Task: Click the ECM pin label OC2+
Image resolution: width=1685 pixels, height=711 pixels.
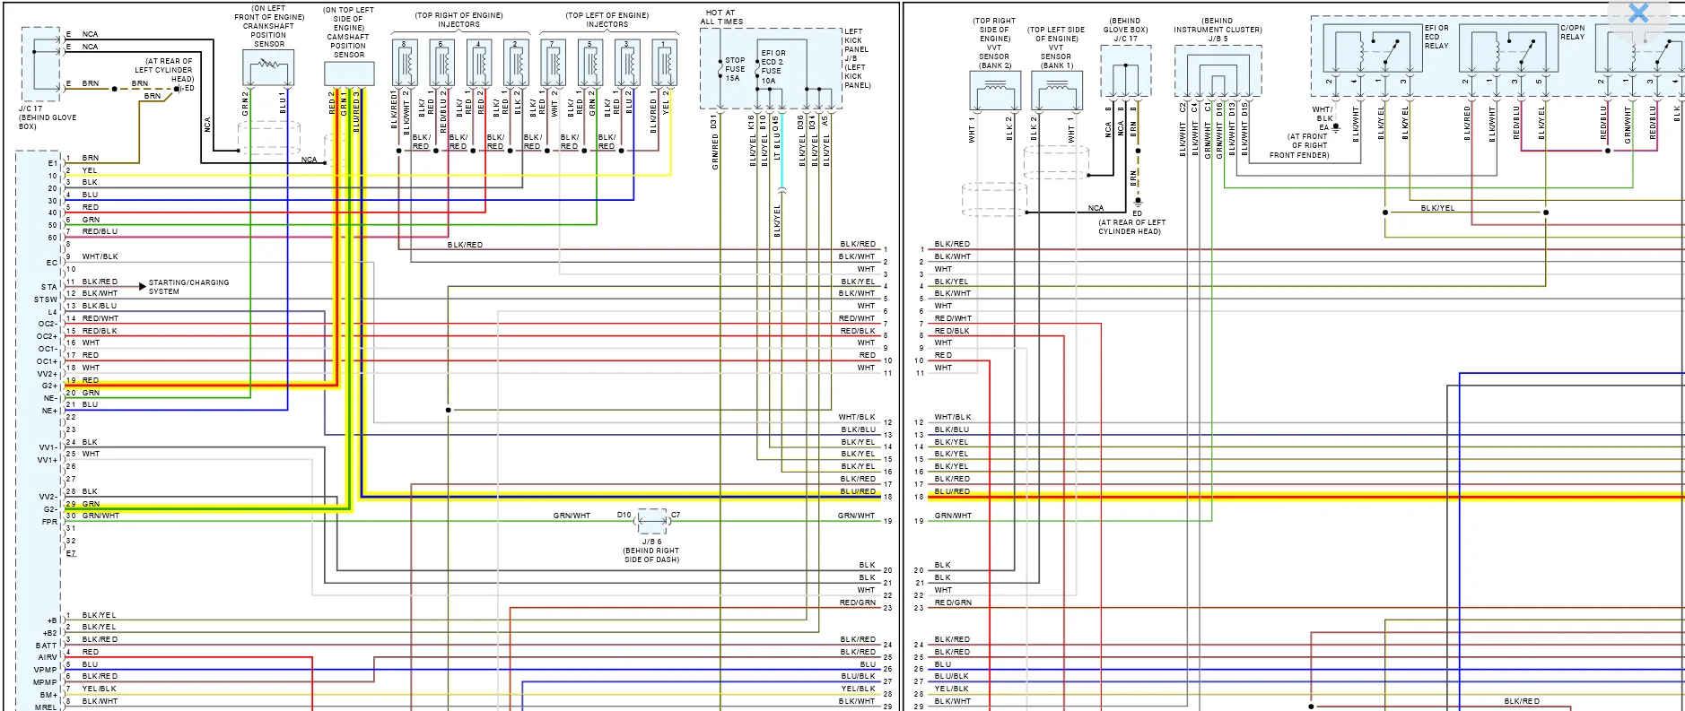Action: pyautogui.click(x=48, y=336)
